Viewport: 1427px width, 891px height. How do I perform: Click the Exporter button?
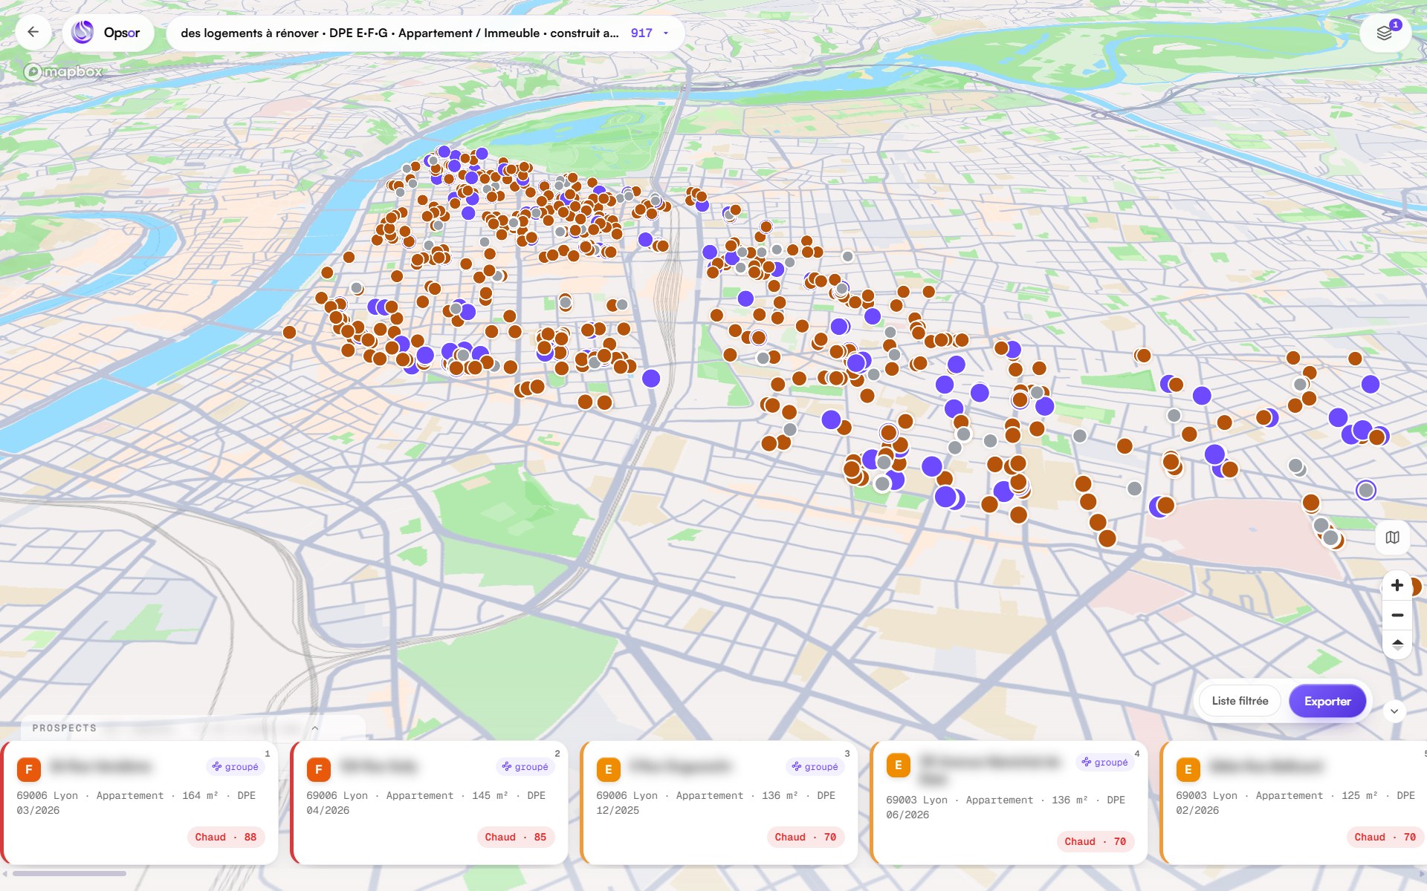[1327, 701]
